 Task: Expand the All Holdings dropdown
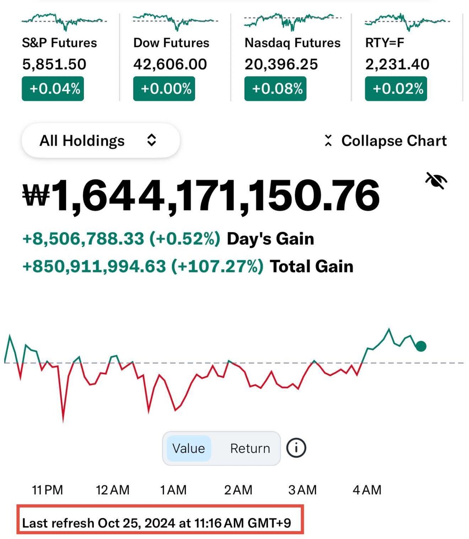click(100, 141)
